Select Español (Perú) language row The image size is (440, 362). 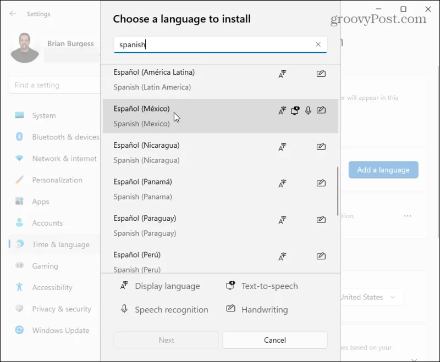click(x=221, y=262)
